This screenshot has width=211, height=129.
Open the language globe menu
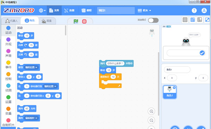pos(42,10)
